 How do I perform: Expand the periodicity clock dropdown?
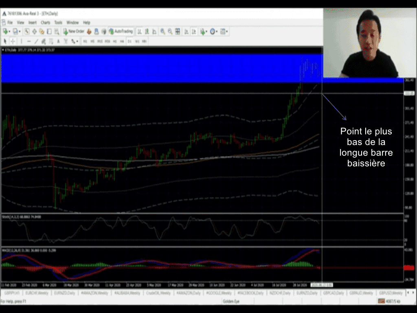(213, 31)
